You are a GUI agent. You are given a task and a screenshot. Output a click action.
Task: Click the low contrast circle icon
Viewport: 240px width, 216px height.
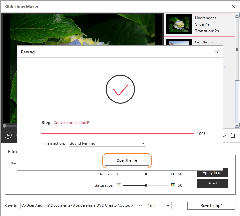click(119, 174)
